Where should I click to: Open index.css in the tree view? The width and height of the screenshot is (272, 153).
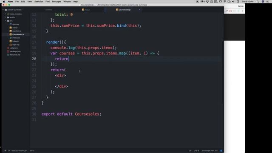(16, 38)
